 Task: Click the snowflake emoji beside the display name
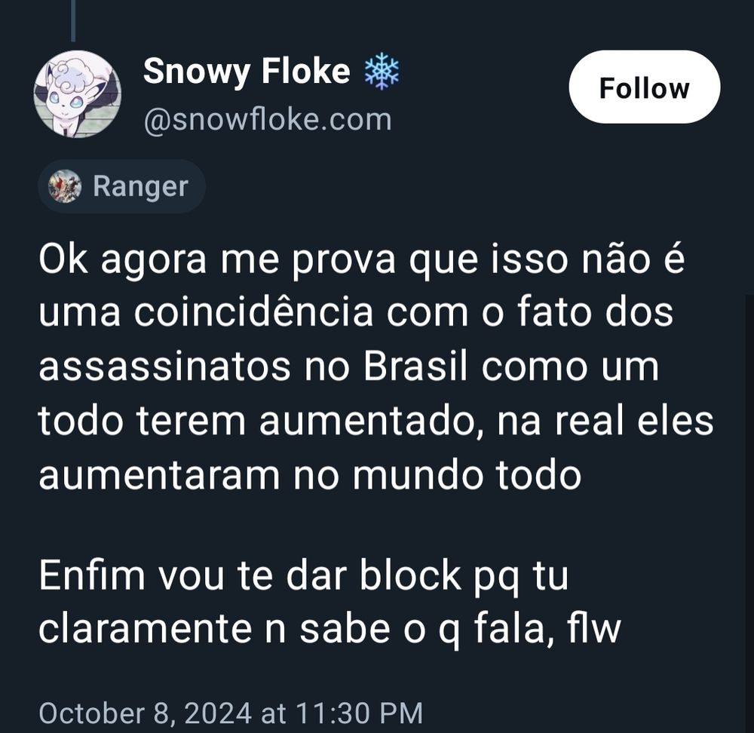tap(382, 71)
